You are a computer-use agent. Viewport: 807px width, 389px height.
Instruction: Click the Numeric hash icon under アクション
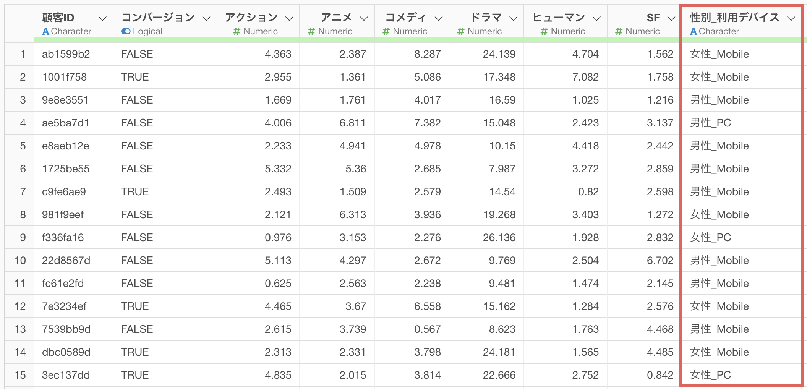click(237, 31)
